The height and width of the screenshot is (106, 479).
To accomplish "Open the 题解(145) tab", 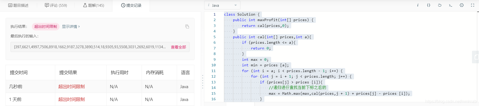I will pos(94,5).
